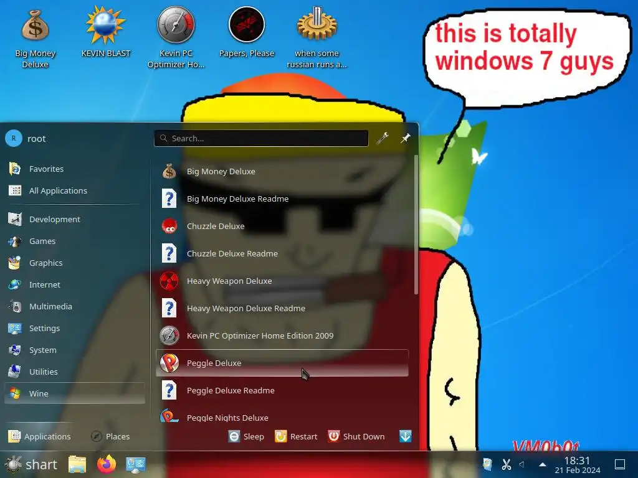The width and height of the screenshot is (638, 478).
Task: Launch Chuzzle Deluxe from the list
Action: [x=282, y=226]
